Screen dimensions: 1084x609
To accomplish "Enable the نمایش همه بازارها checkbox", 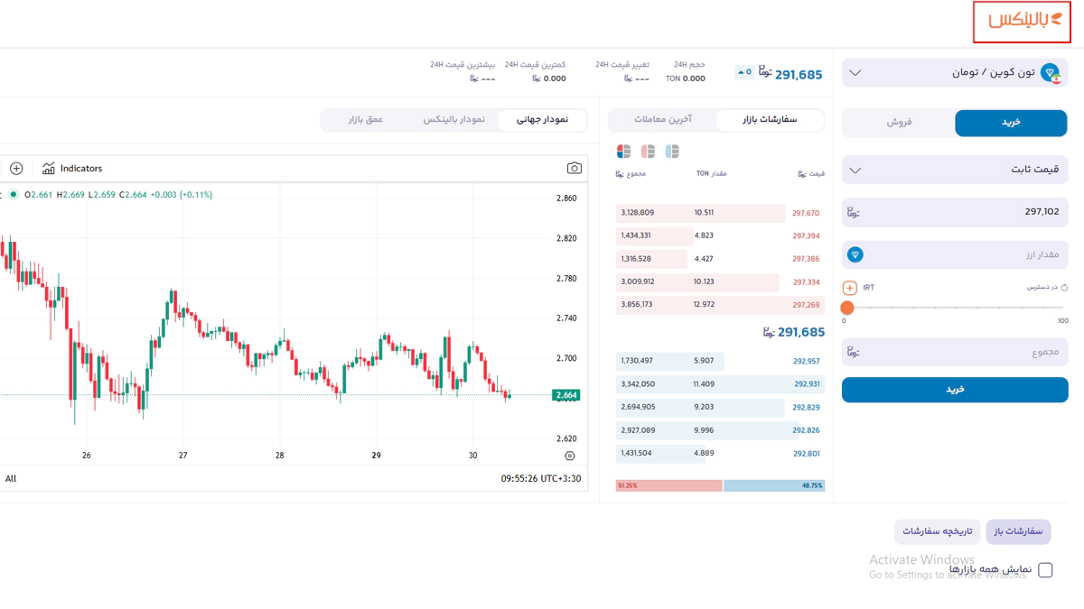I will [1045, 570].
